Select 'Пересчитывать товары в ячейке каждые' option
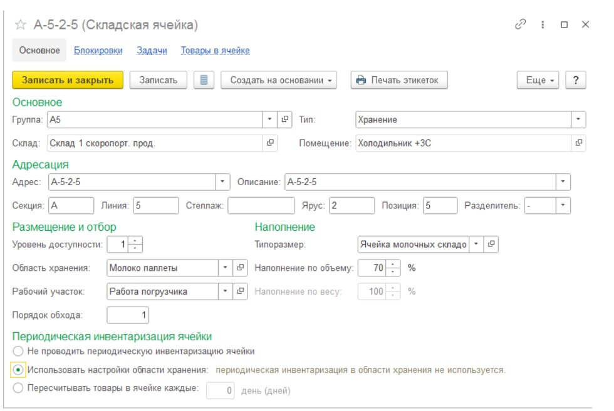The height and width of the screenshot is (411, 614). 18,388
